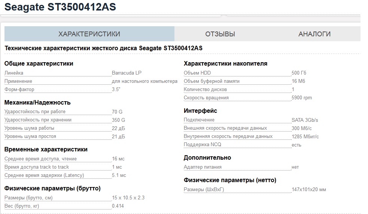Click the '70 G' value
Image resolution: width=368 pixels, height=214 pixels.
tap(117, 112)
